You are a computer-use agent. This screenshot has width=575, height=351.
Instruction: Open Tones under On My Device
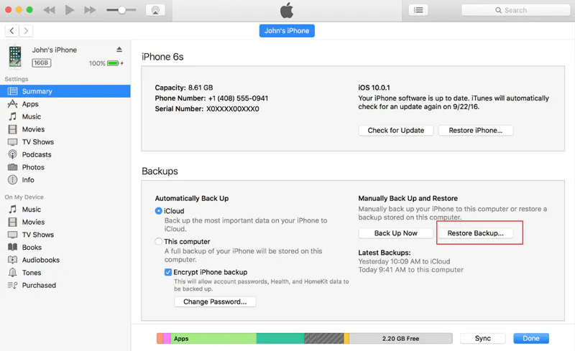pyautogui.click(x=32, y=273)
